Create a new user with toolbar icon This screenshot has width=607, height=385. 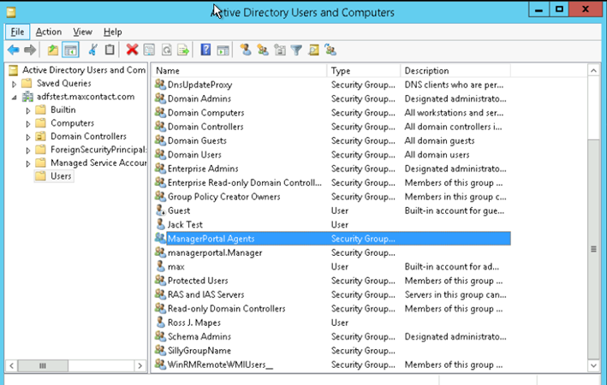point(246,50)
